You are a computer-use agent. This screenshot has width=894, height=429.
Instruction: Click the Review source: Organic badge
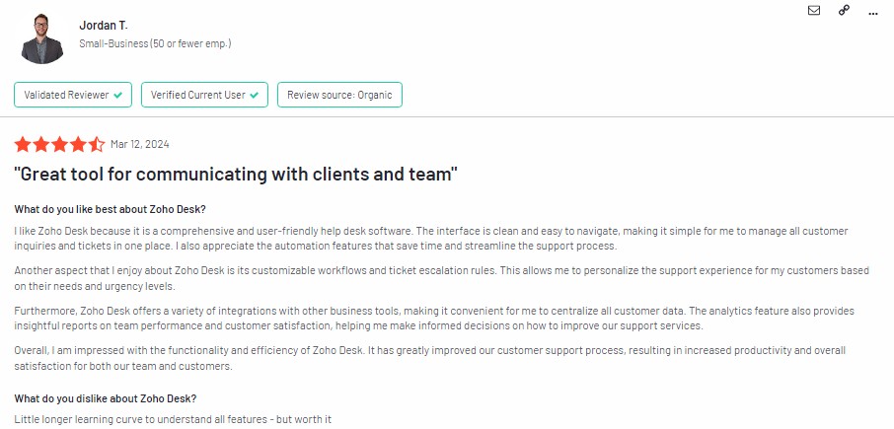tap(339, 95)
